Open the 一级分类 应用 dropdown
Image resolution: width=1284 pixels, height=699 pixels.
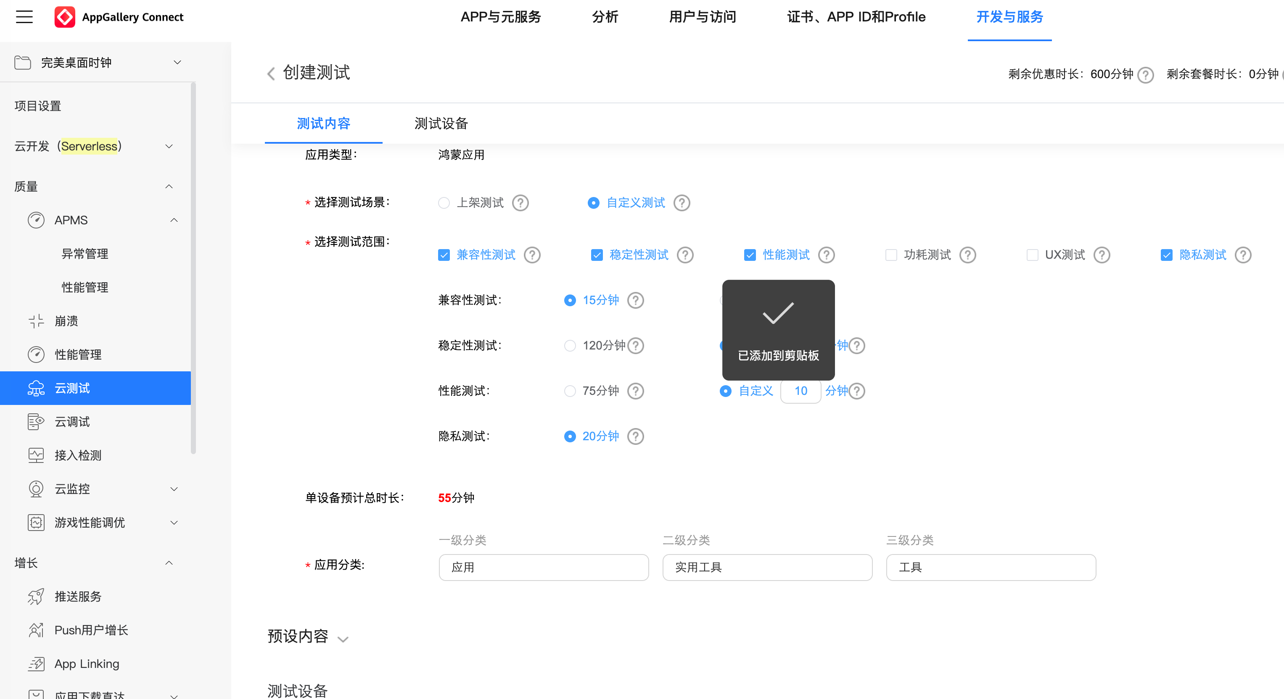point(543,568)
